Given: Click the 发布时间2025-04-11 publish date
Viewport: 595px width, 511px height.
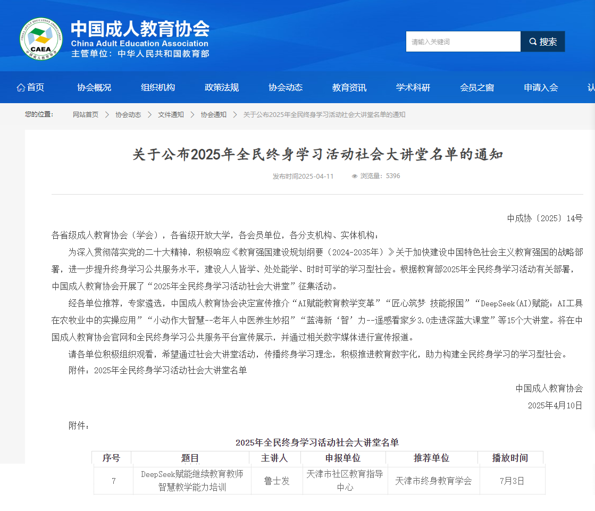Looking at the screenshot, I should pyautogui.click(x=303, y=176).
